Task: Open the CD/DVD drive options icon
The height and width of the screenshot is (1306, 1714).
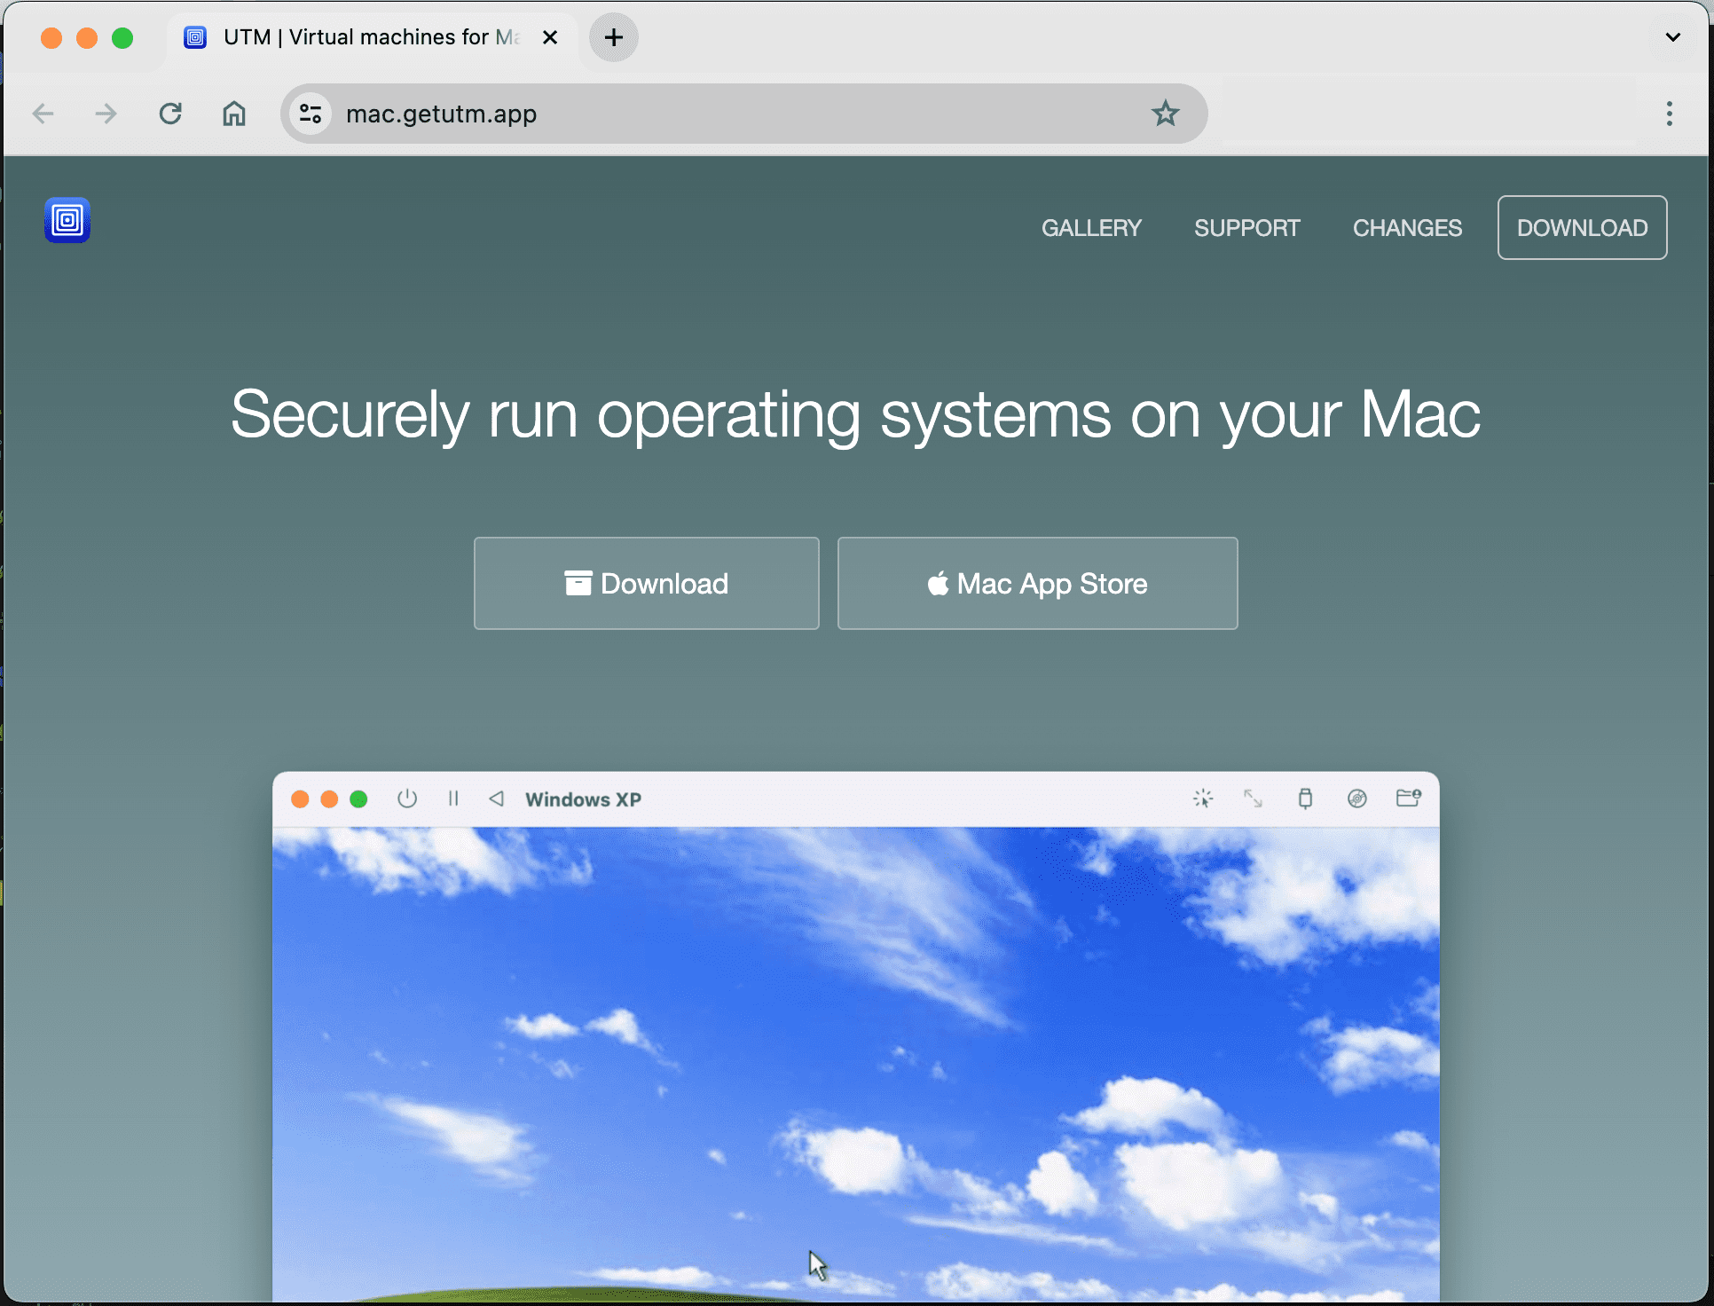Action: (1356, 799)
